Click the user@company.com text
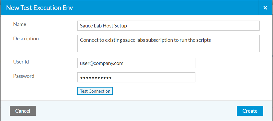Viewport: 273px width, 121px height. tap(102, 63)
